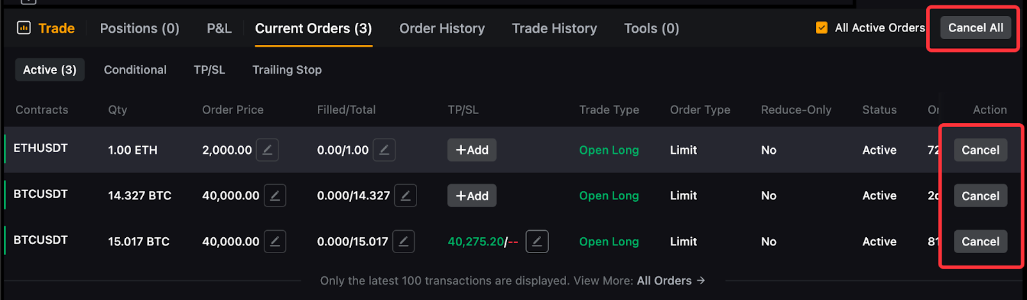Screen dimensions: 1027x300
Task: Edit order price for ETHUSDT order
Action: (267, 150)
